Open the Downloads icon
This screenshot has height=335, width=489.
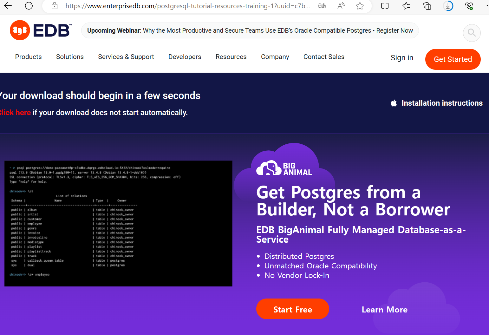(x=448, y=6)
